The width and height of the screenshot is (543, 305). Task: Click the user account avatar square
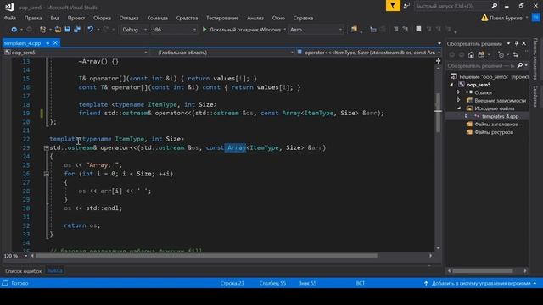536,18
